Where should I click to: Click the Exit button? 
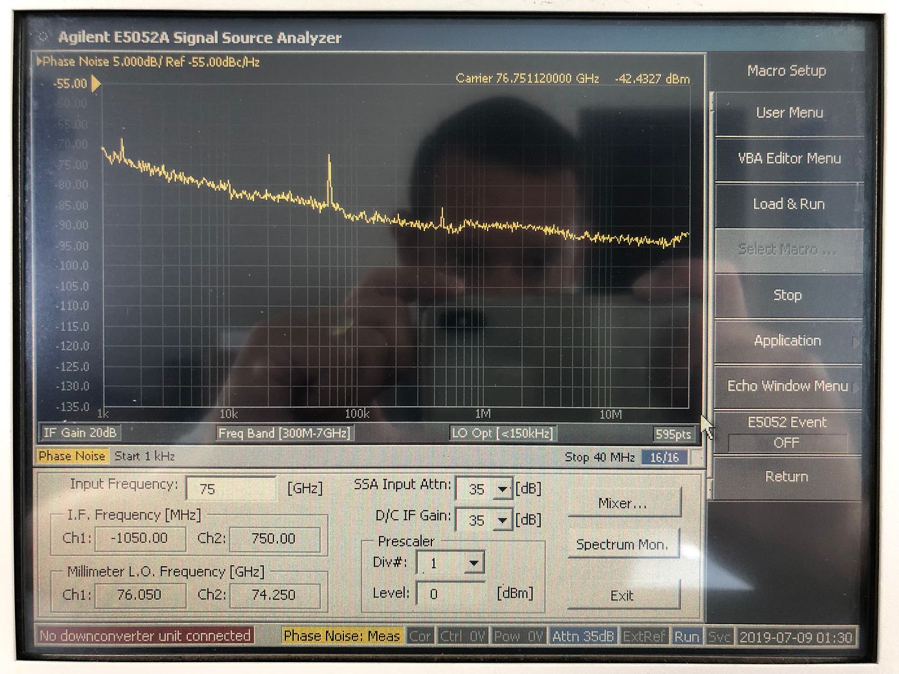click(x=622, y=595)
